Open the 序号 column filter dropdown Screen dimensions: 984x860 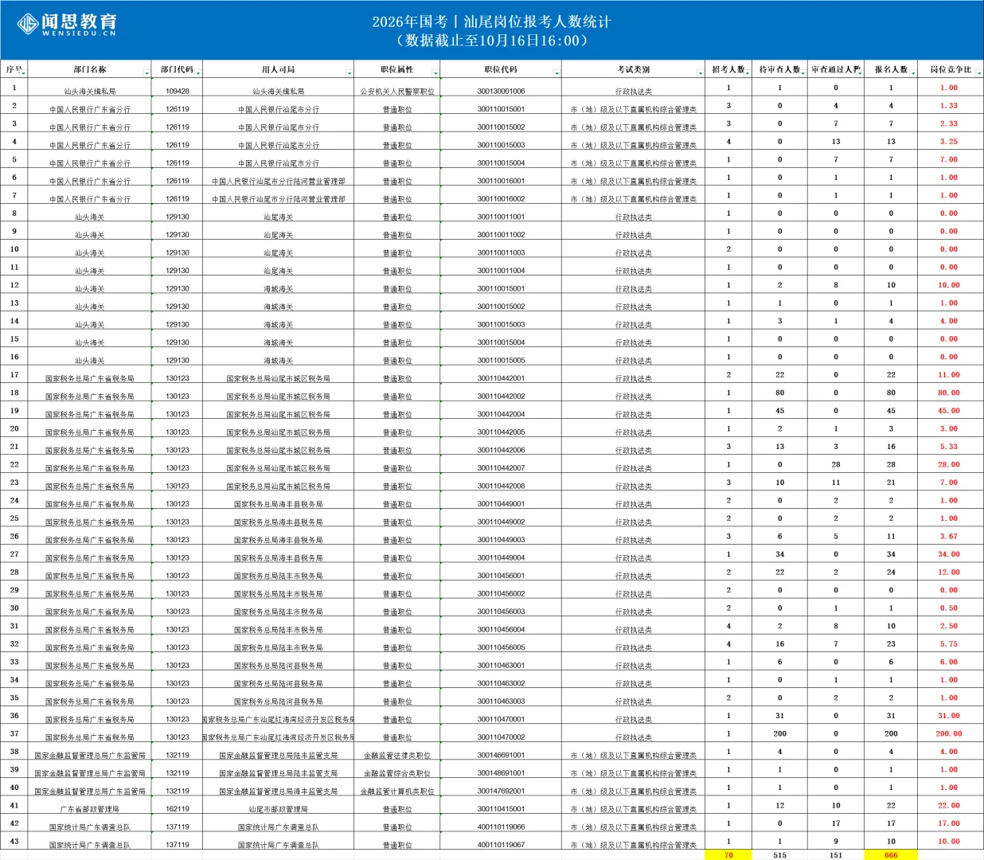[24, 73]
